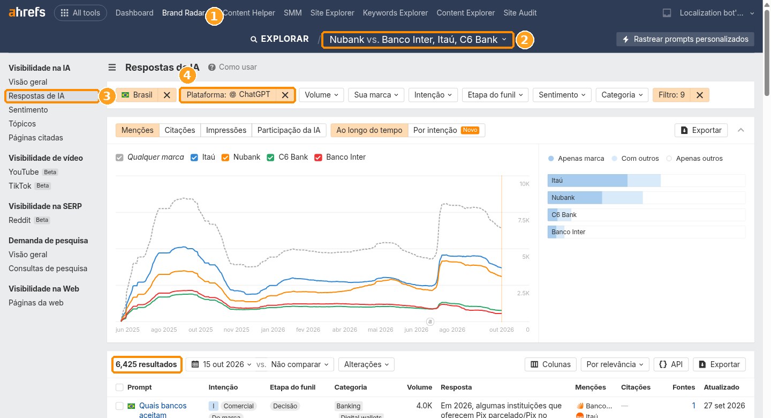Switch to the Impressões tab
This screenshot has width=771, height=418.
(226, 130)
